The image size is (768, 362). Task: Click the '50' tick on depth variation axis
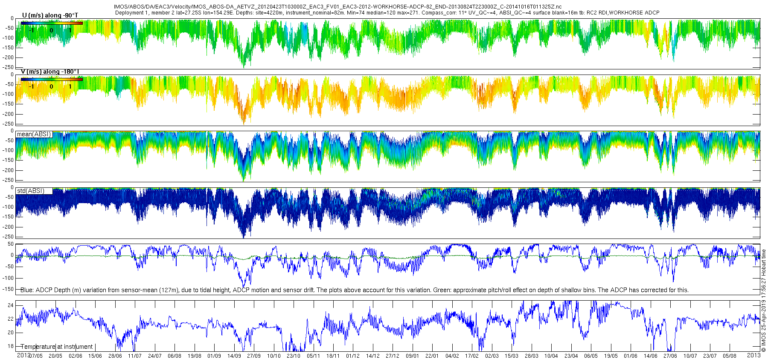click(x=11, y=244)
